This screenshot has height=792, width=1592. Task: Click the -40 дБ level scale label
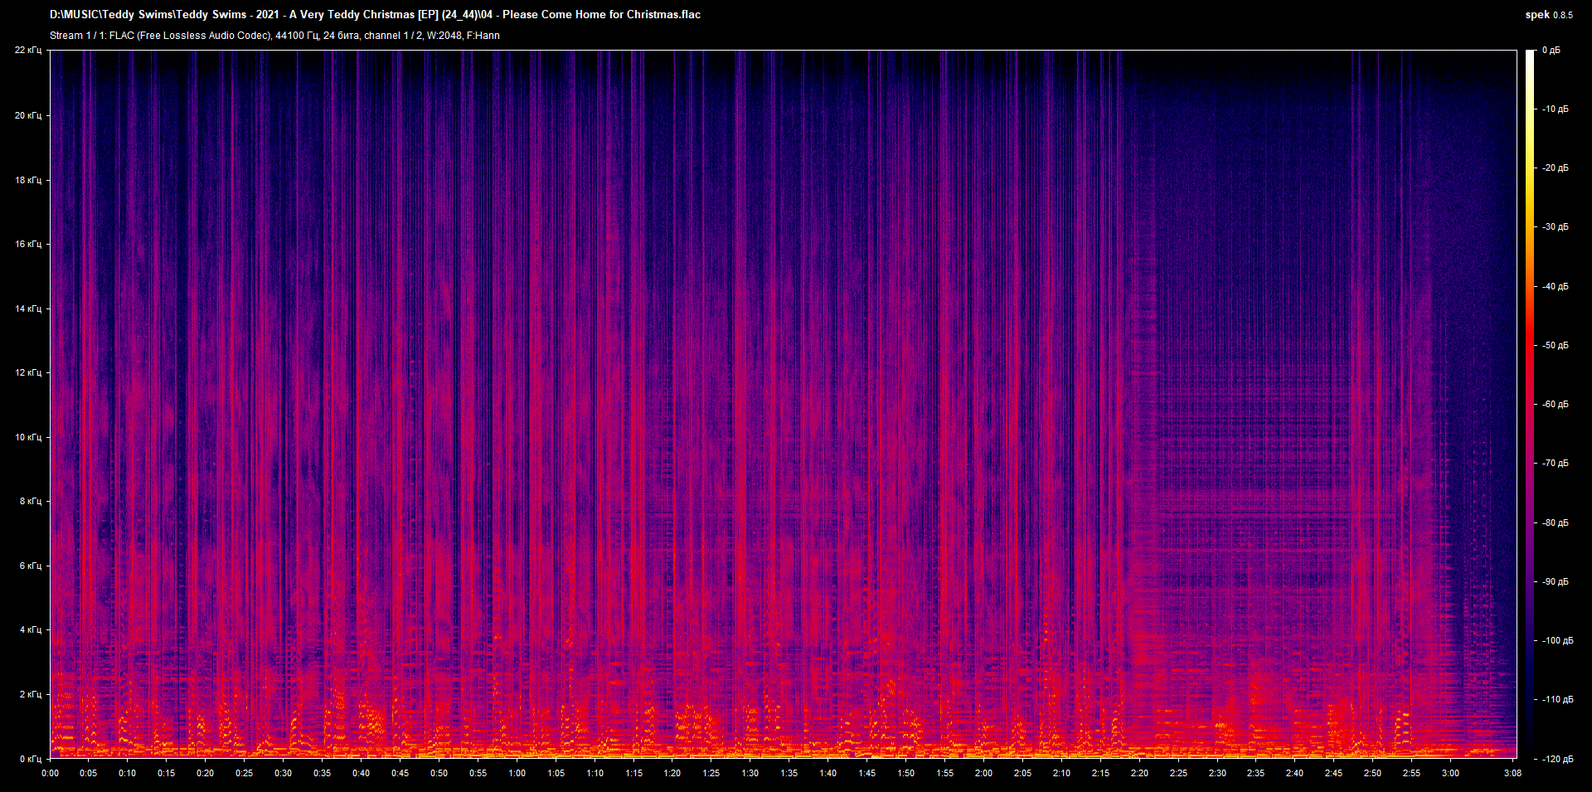[1555, 287]
